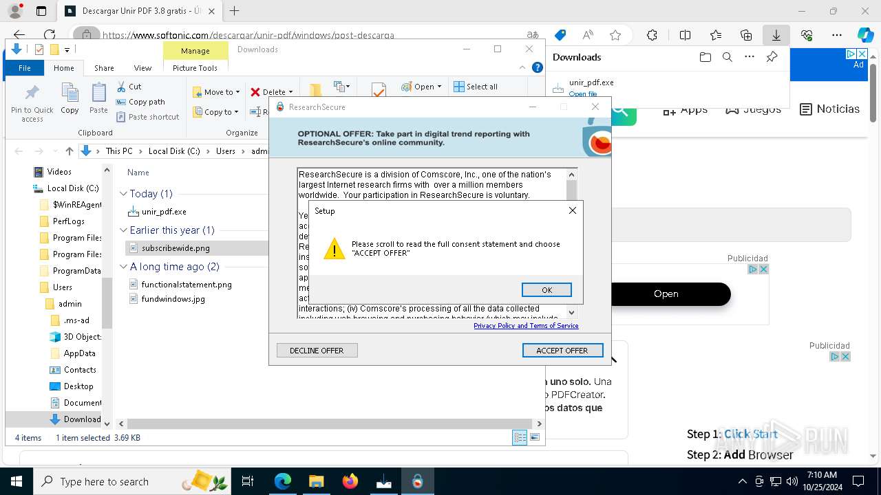Switch to Share ribbon tab
This screenshot has height=495, width=881.
pos(104,68)
